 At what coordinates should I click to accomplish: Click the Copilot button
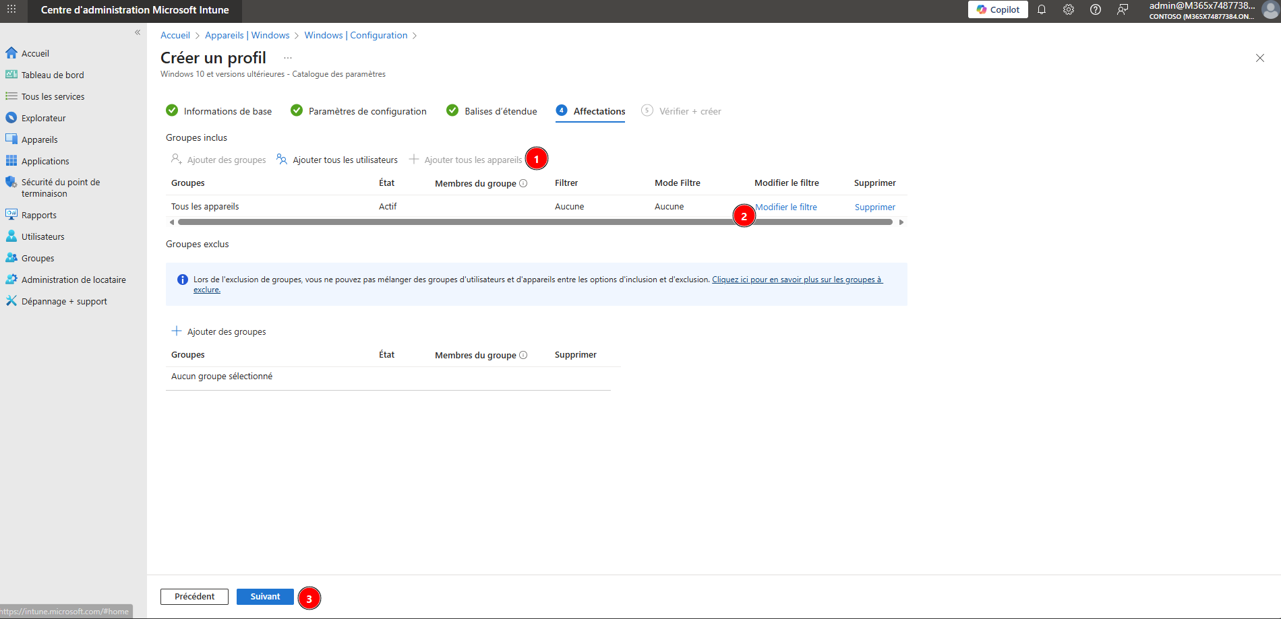coord(998,9)
